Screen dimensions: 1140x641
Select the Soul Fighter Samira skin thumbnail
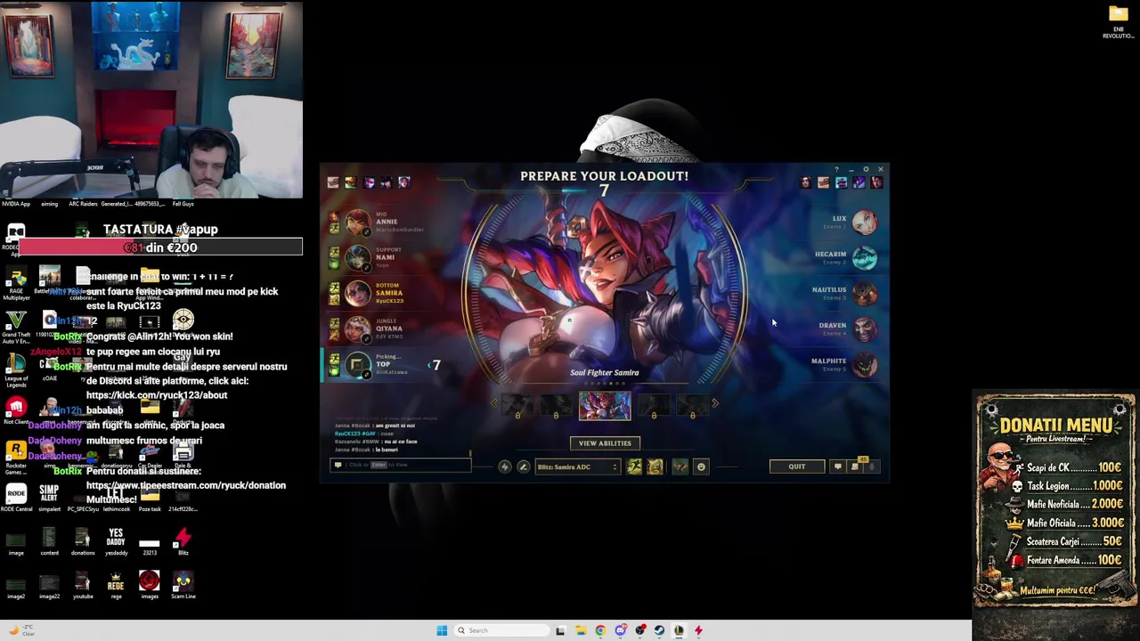(x=605, y=406)
